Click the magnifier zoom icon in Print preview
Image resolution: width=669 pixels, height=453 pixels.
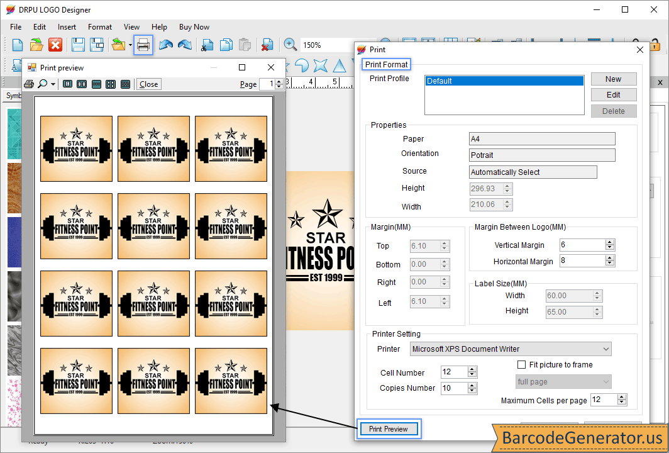[x=43, y=84]
